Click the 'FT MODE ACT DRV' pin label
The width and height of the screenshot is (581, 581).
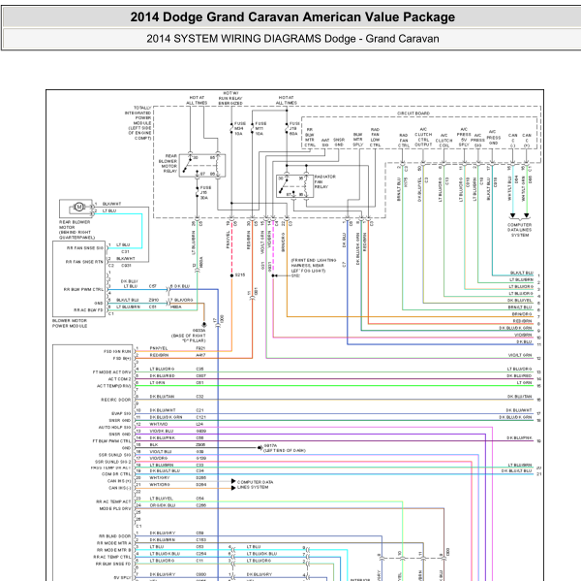click(111, 372)
